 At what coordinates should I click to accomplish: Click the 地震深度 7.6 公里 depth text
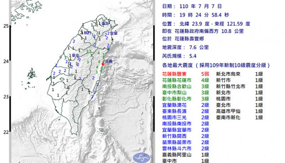pyautogui.click(x=185, y=47)
